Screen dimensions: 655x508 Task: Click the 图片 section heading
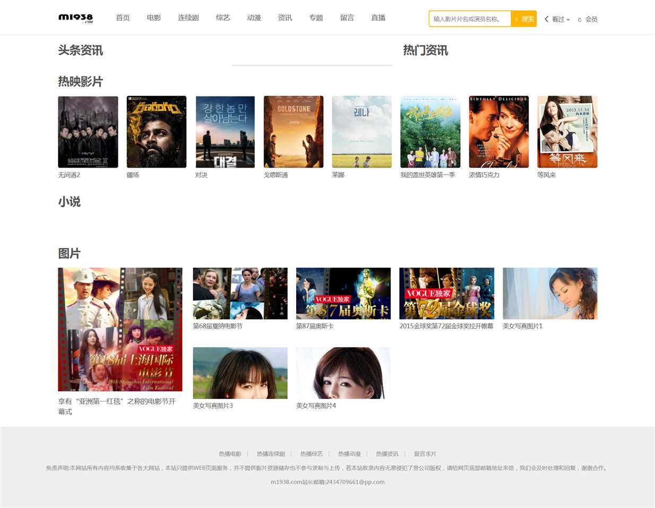(70, 253)
